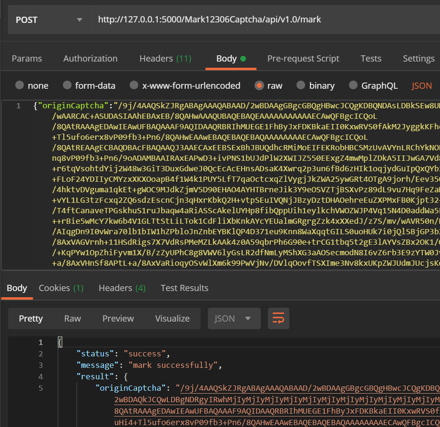The image size is (440, 427).
Task: View the response Cookies (1) tab
Action: click(61, 288)
